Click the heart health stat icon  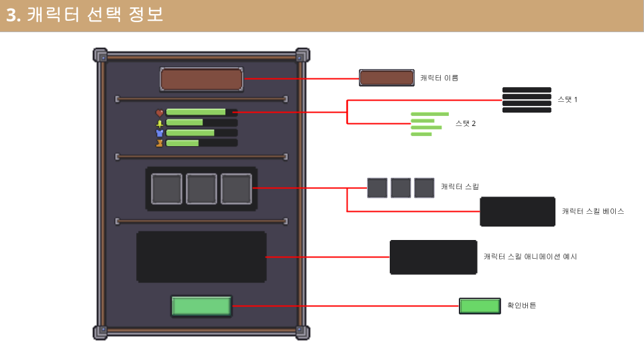click(160, 113)
